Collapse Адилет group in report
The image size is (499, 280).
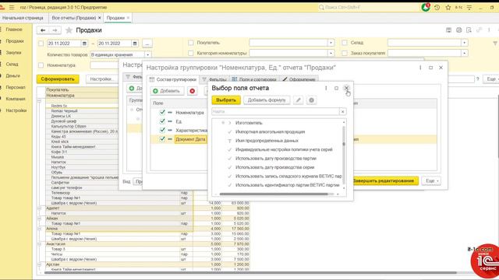(40, 208)
